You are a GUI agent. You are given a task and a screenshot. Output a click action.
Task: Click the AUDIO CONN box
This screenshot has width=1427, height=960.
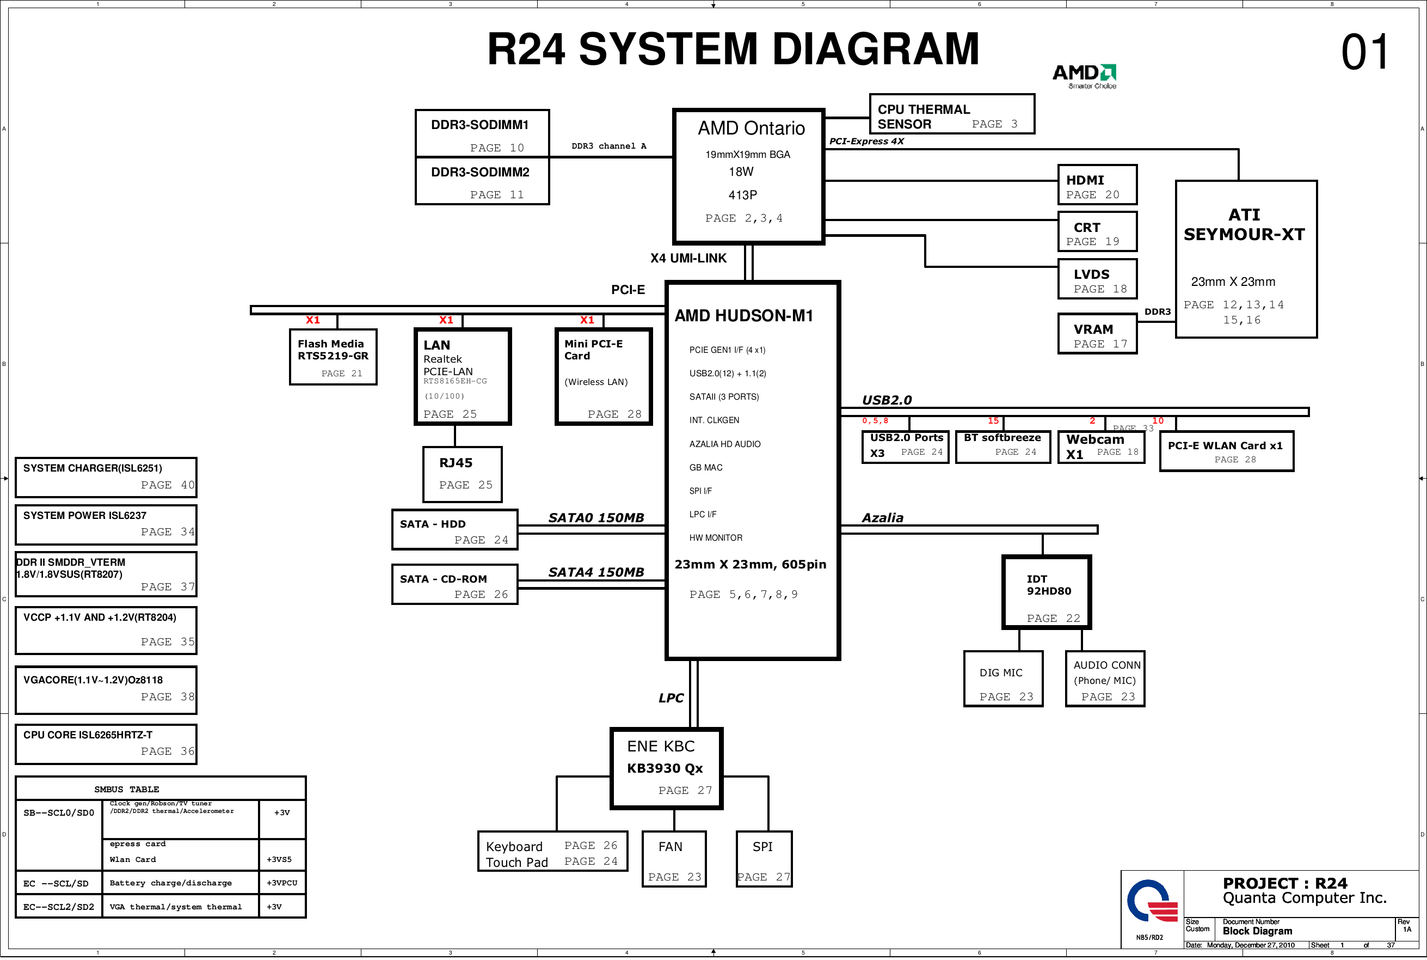point(1104,678)
